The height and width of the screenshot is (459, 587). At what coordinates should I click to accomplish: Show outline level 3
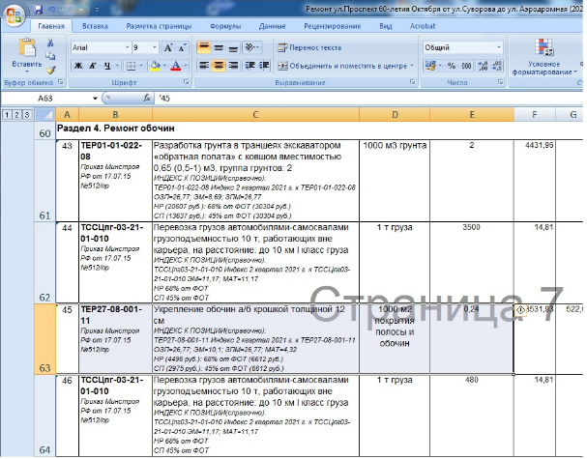pyautogui.click(x=26, y=115)
